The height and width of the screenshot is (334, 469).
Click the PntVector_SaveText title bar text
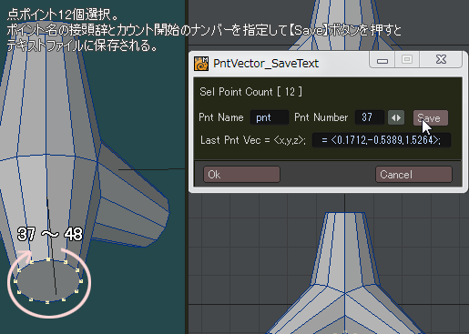266,64
